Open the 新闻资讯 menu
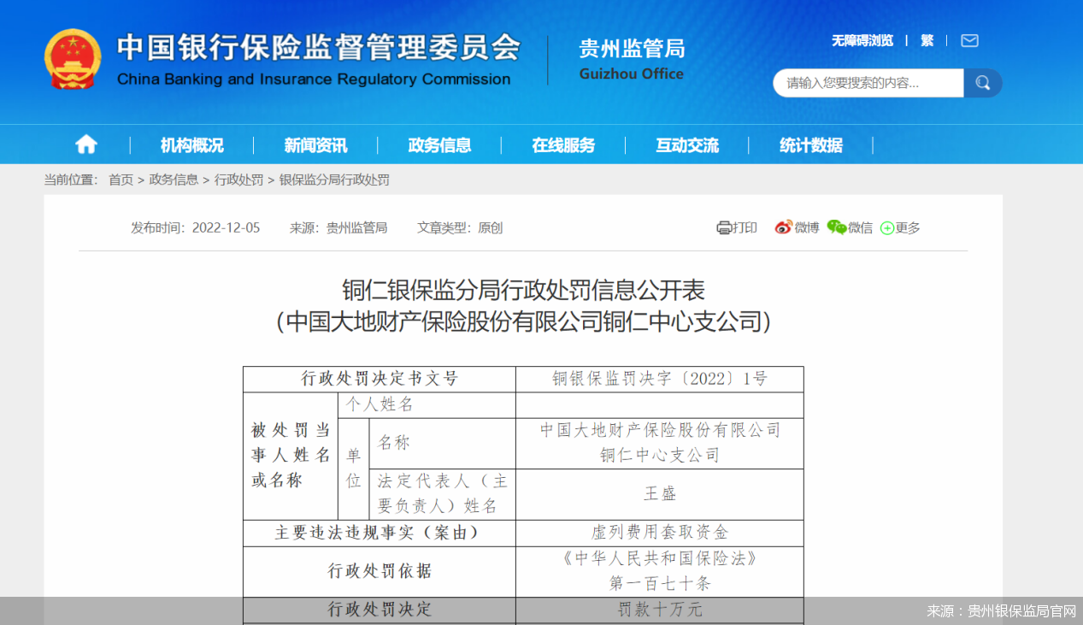Image resolution: width=1083 pixels, height=625 pixels. coord(315,145)
